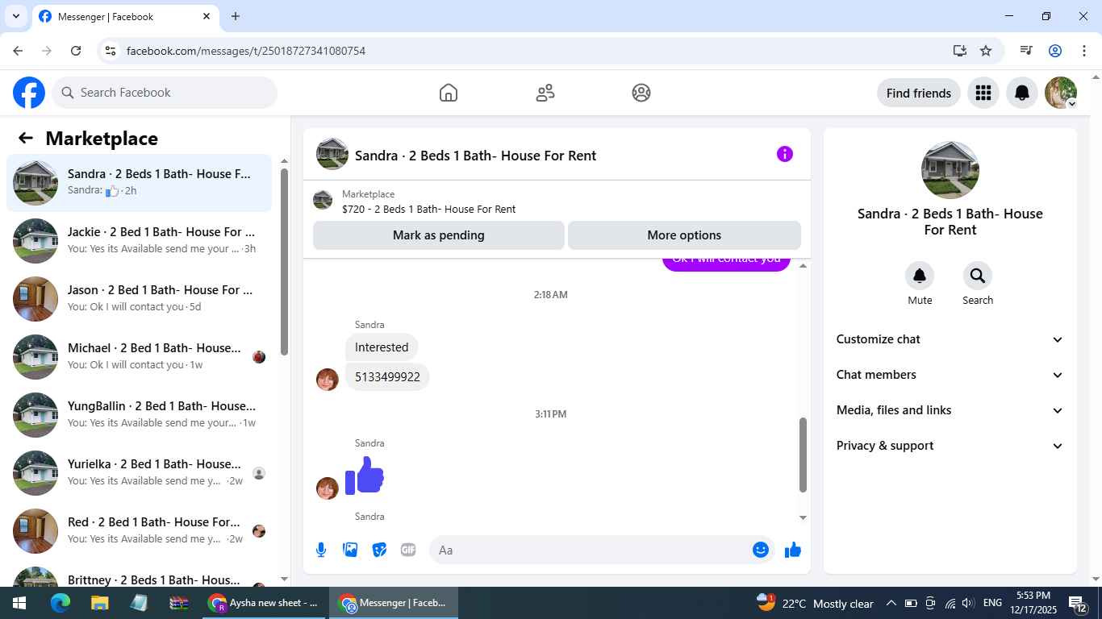Image resolution: width=1102 pixels, height=619 pixels.
Task: Open Chrome three-dot menu
Action: click(x=1083, y=51)
